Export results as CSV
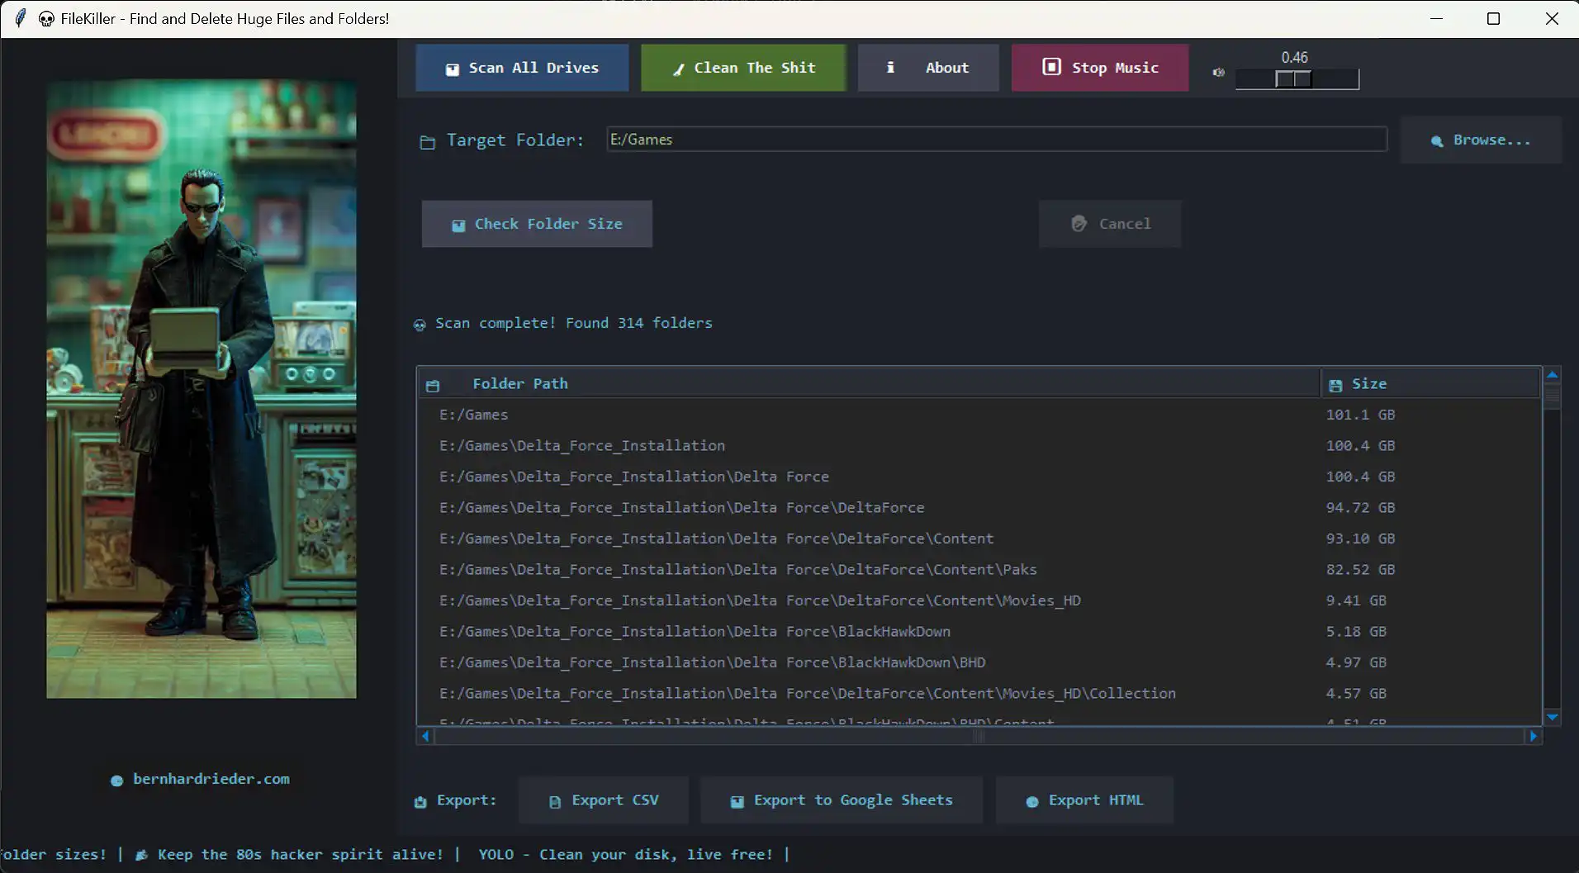The width and height of the screenshot is (1579, 873). (x=604, y=800)
